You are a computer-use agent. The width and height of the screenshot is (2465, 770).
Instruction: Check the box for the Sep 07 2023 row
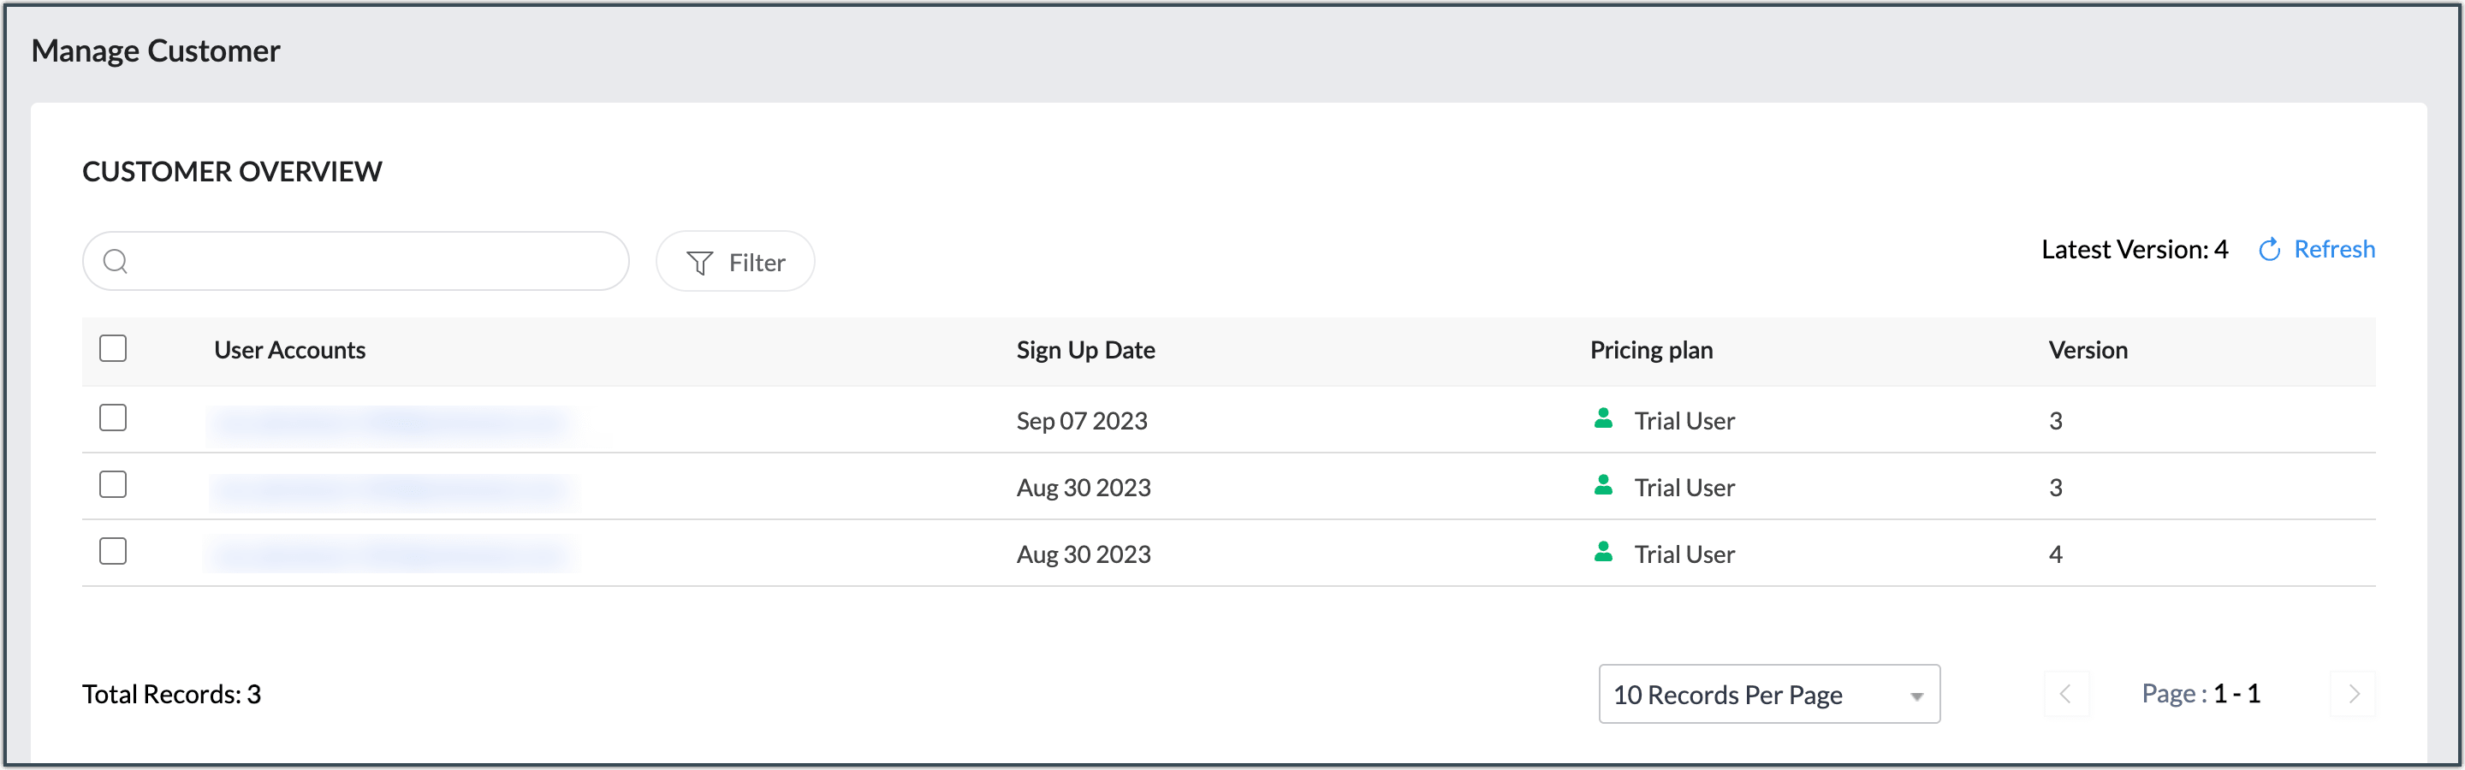pyautogui.click(x=113, y=418)
